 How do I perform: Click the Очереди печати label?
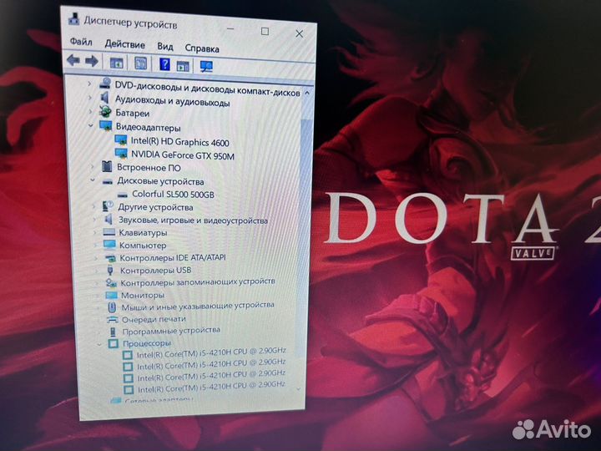[x=154, y=319]
